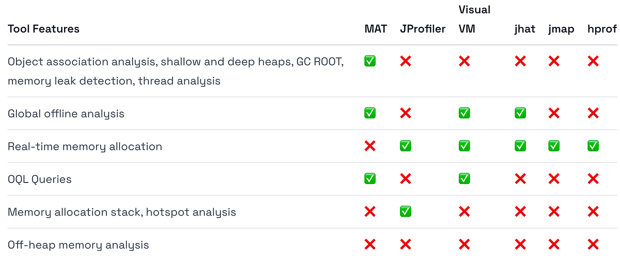
Task: Click the Off-heap memory analysis row label
Action: tap(78, 245)
